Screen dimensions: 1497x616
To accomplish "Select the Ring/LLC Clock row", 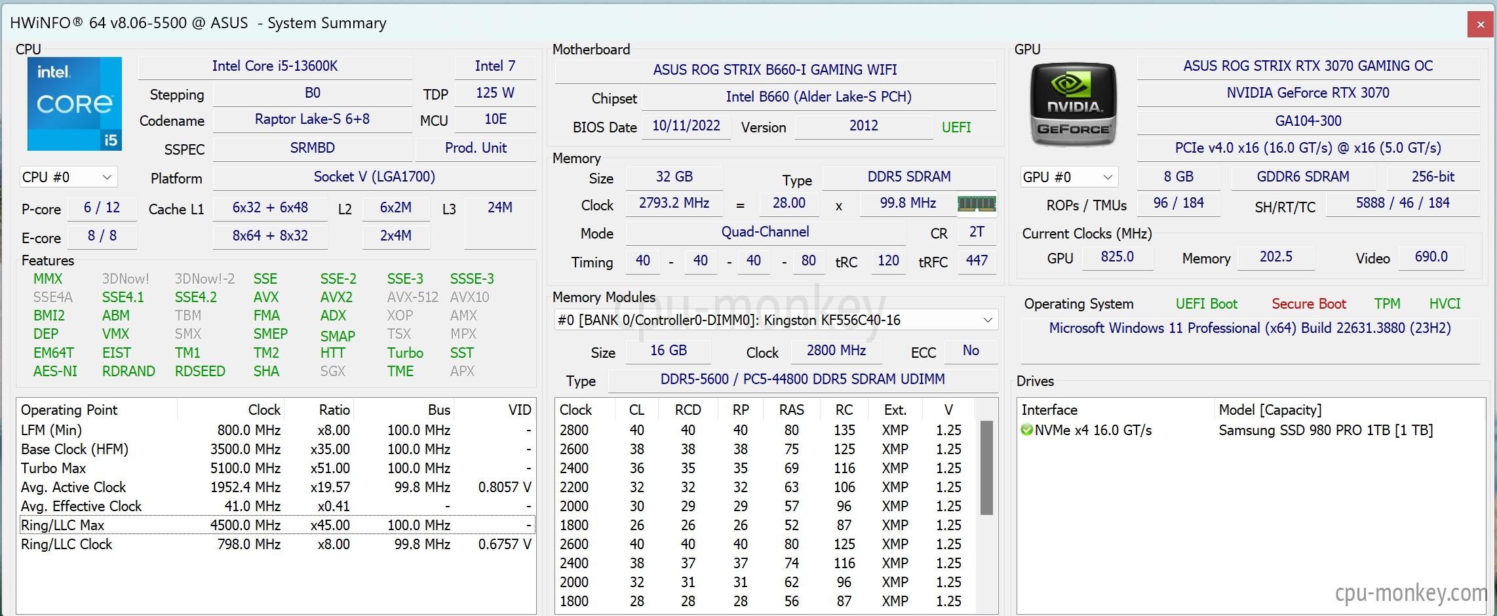I will pyautogui.click(x=277, y=544).
